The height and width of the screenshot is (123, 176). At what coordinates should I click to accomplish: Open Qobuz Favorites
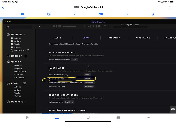coord(19,74)
